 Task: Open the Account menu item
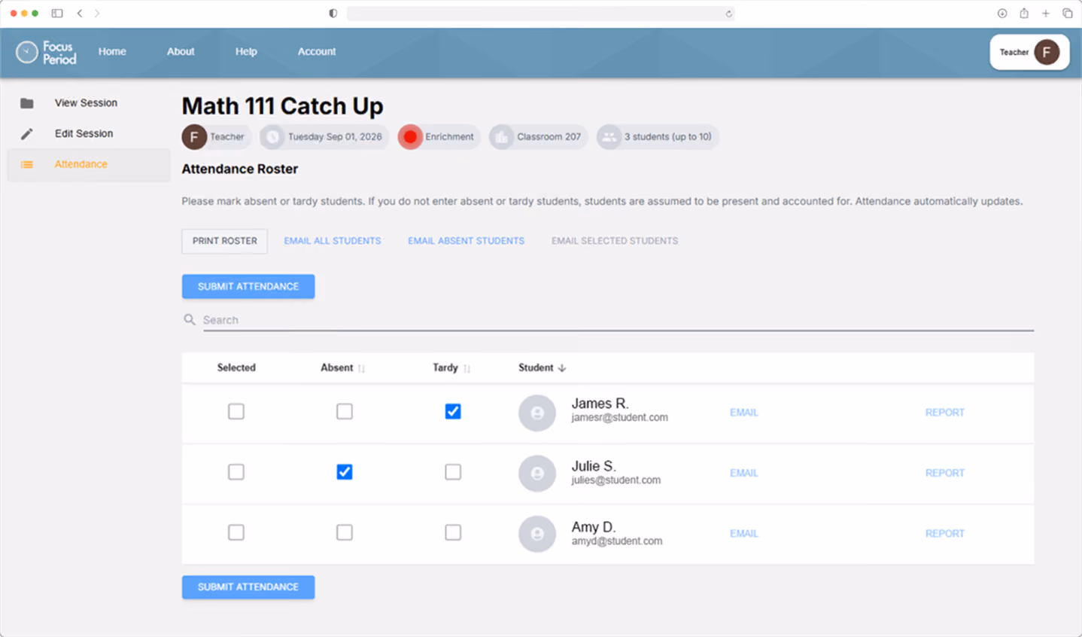tap(317, 52)
